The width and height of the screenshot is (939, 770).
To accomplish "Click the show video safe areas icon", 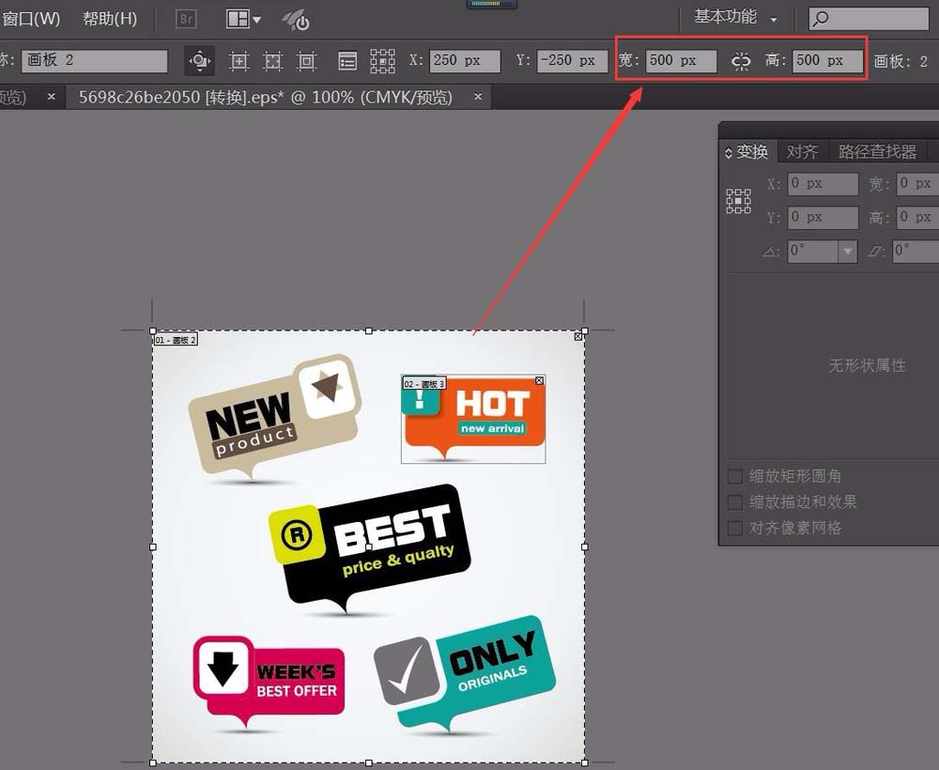I will pos(306,61).
